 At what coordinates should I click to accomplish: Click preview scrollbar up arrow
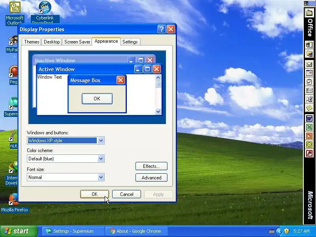(158, 77)
